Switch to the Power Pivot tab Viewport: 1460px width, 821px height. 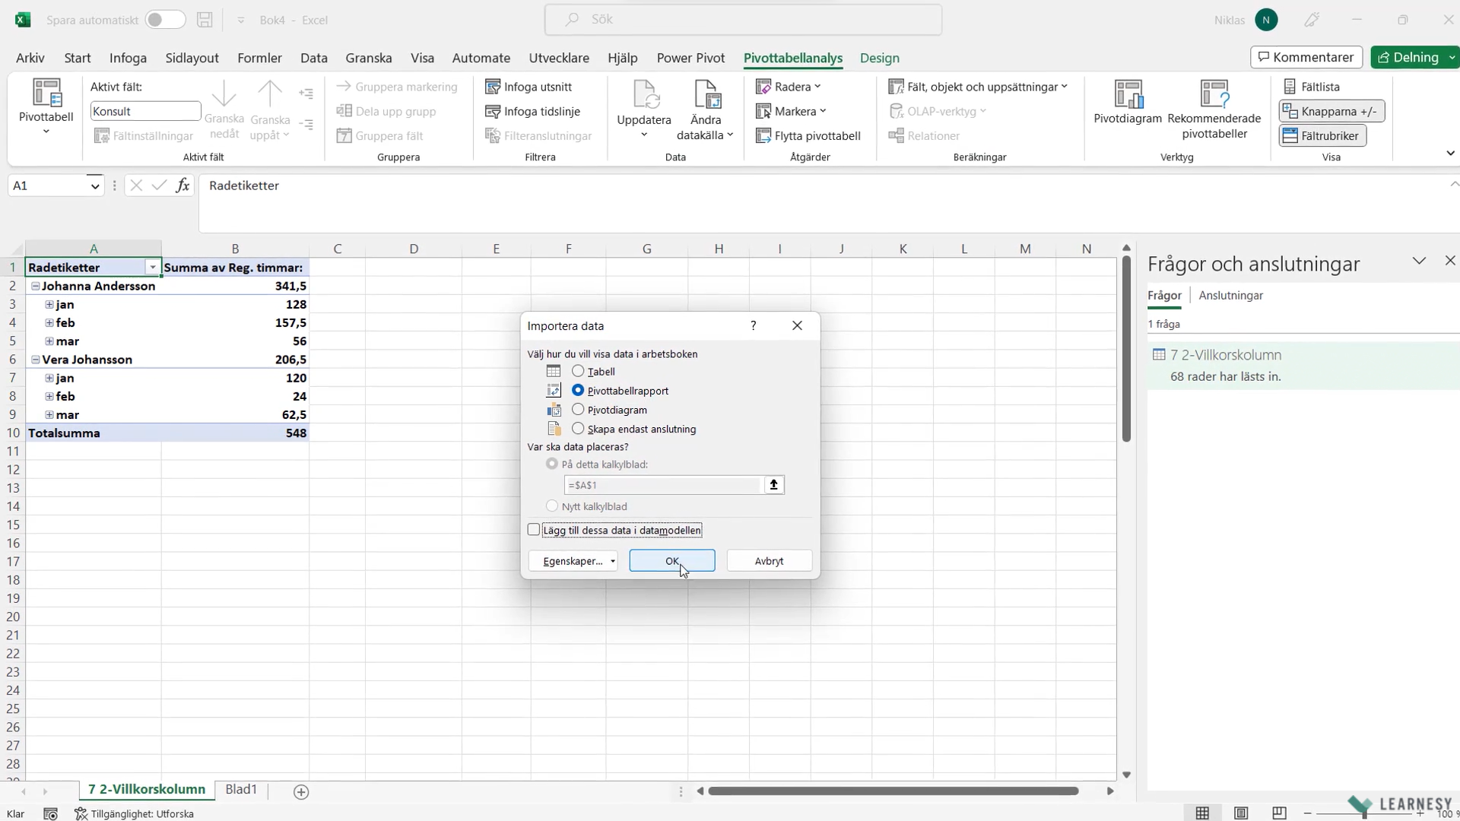[690, 58]
